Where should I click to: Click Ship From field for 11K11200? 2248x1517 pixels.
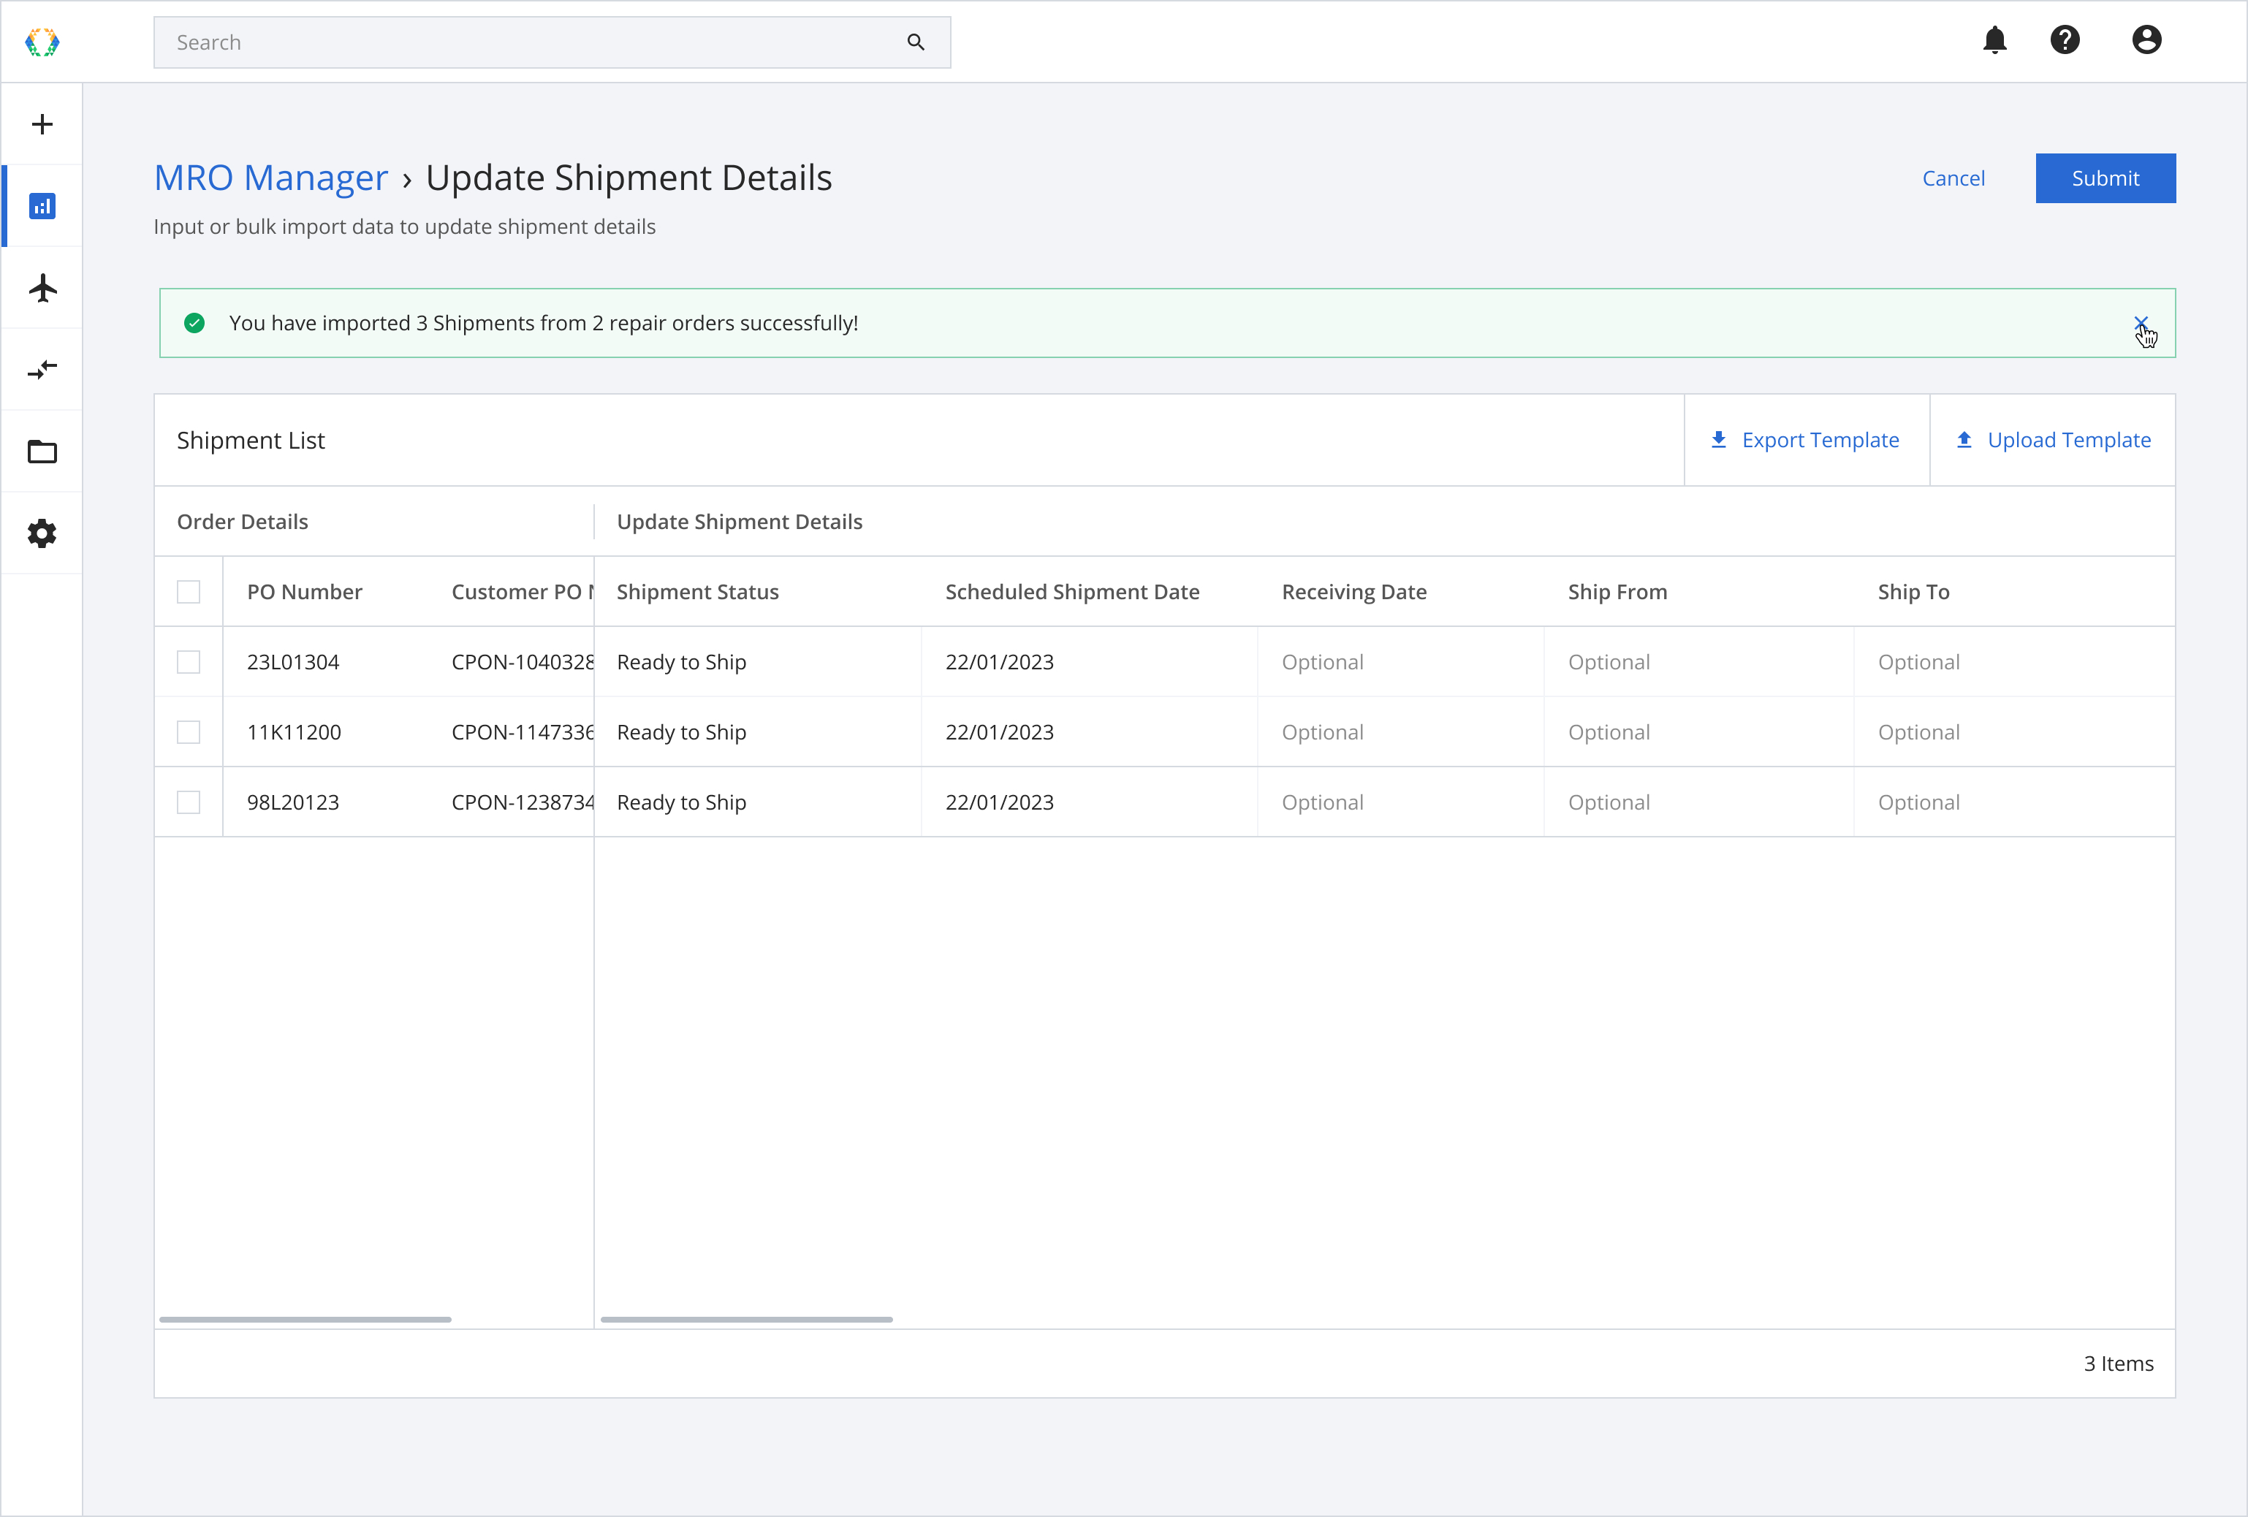click(x=1698, y=731)
